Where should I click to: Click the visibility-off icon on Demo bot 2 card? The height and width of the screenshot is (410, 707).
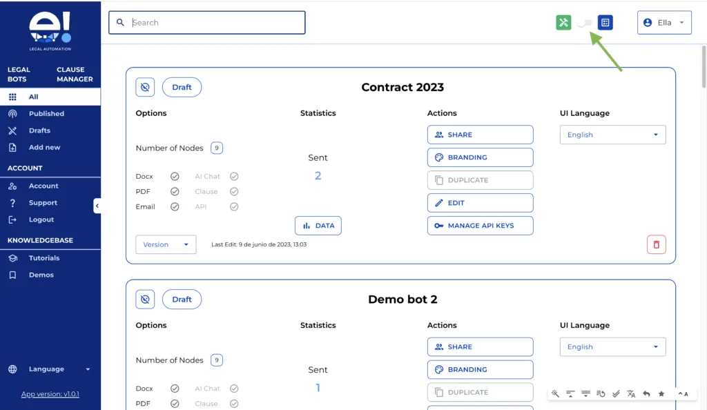coord(145,300)
